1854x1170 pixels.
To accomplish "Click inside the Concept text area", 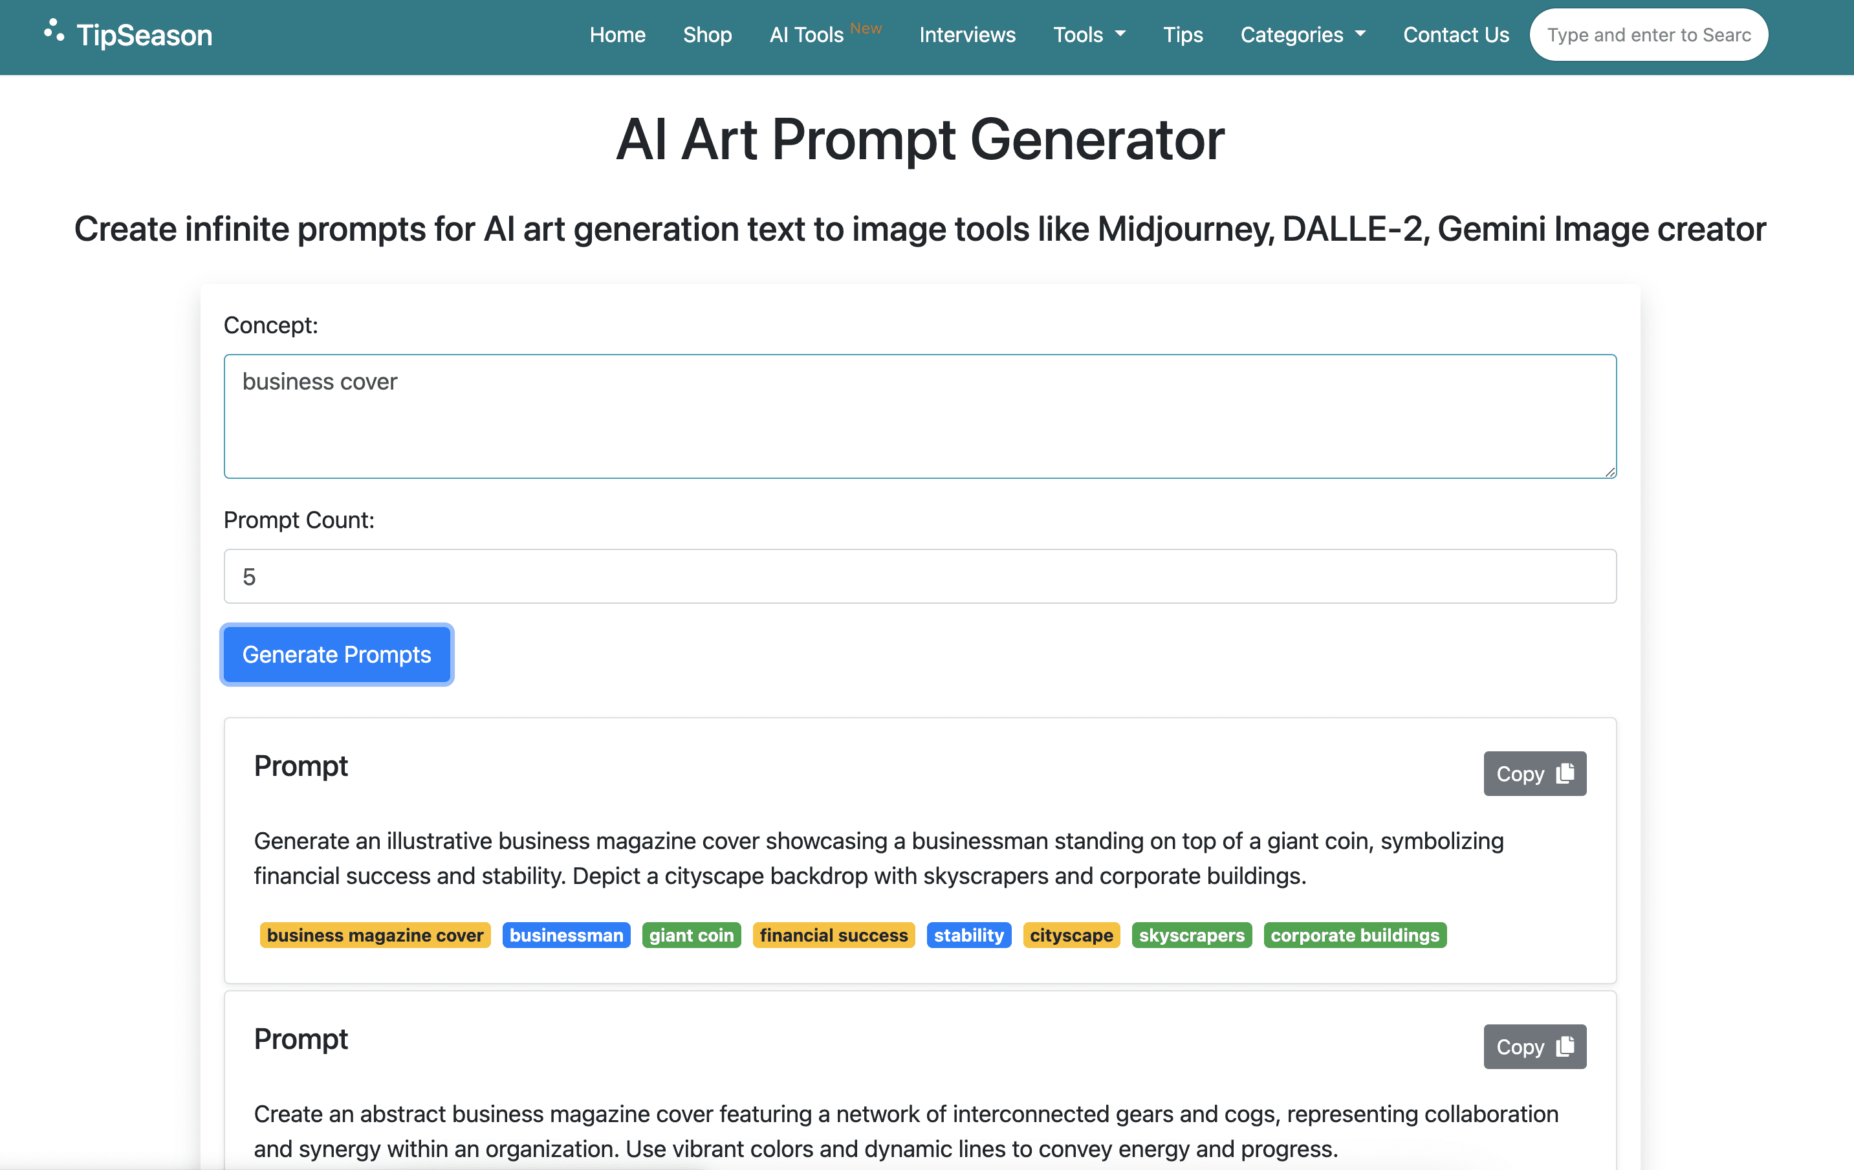I will coord(919,417).
